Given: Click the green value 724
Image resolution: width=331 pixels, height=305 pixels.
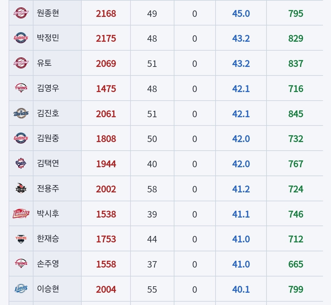Looking at the screenshot, I should point(296,189).
